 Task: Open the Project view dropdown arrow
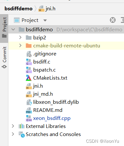tap(45, 20)
